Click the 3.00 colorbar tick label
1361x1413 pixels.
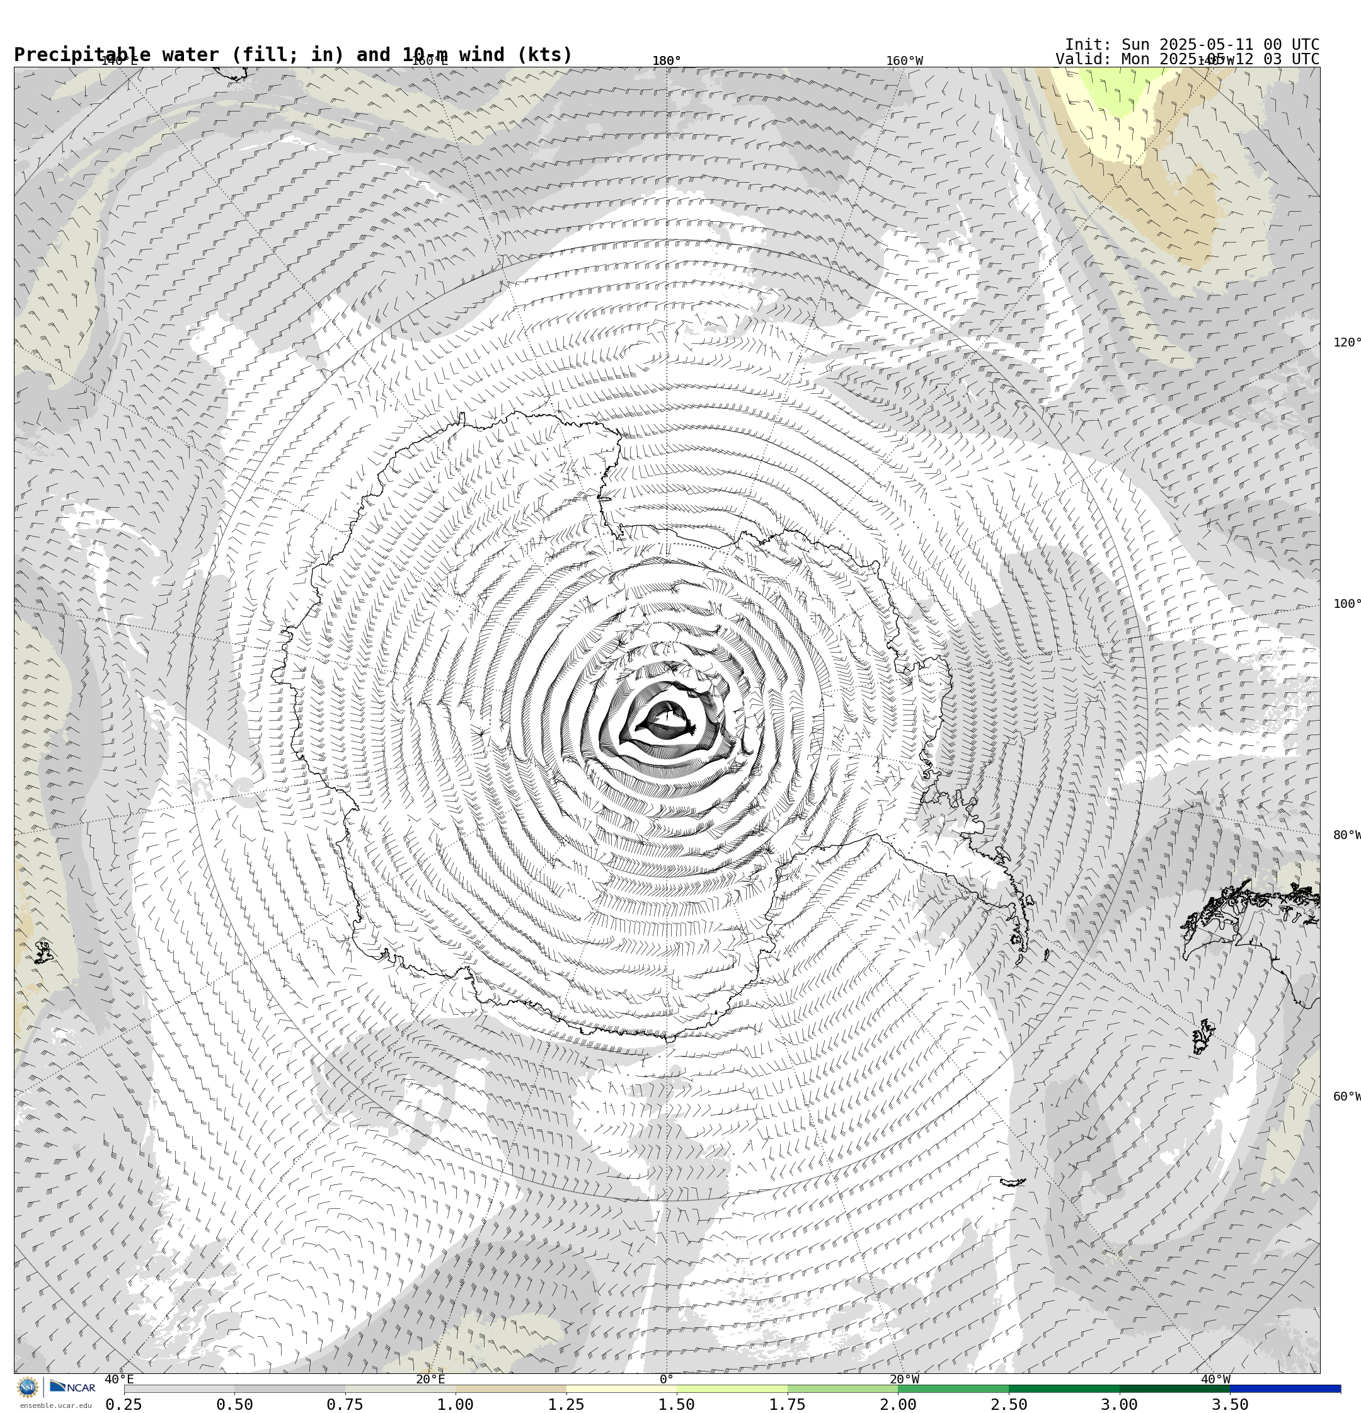pyautogui.click(x=1120, y=1404)
